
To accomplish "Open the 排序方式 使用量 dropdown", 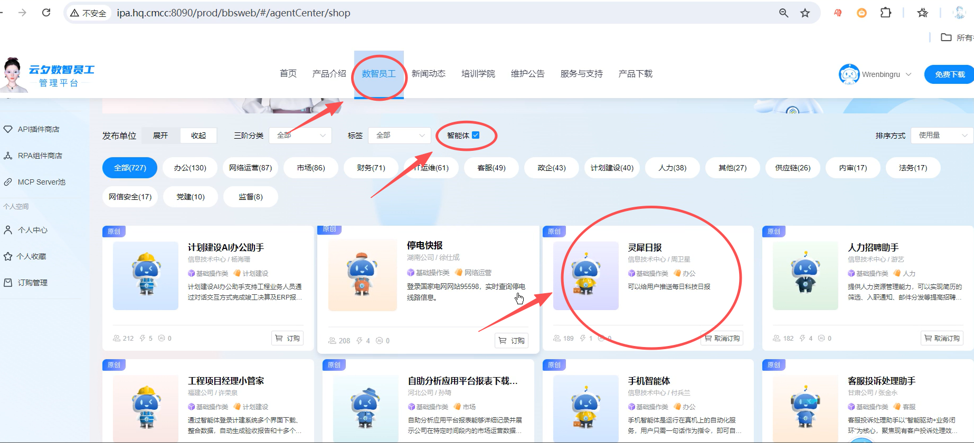I will pyautogui.click(x=942, y=136).
